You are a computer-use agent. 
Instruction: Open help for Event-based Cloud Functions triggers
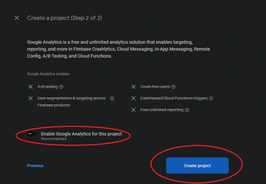pyautogui.click(x=211, y=98)
